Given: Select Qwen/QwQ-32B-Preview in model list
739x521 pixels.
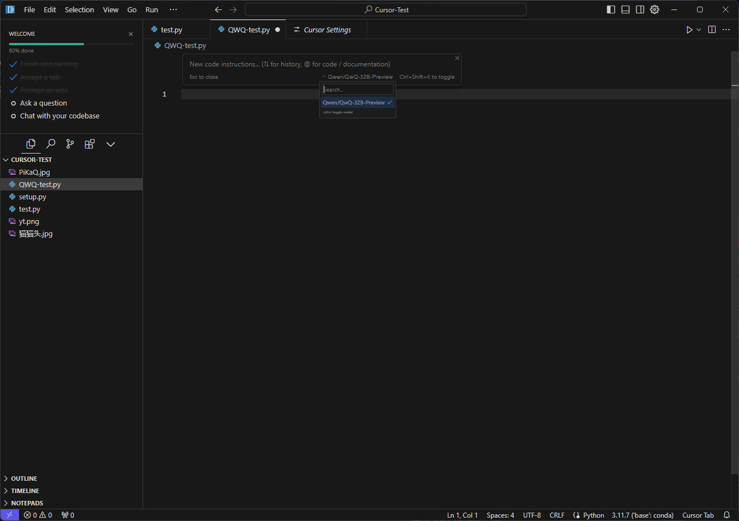Looking at the screenshot, I should pyautogui.click(x=354, y=103).
